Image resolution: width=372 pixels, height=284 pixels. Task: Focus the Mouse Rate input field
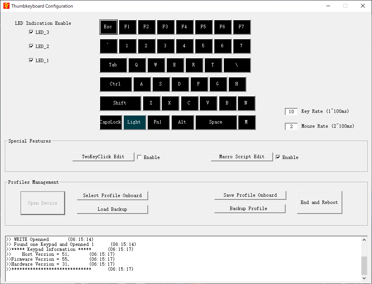pos(291,126)
